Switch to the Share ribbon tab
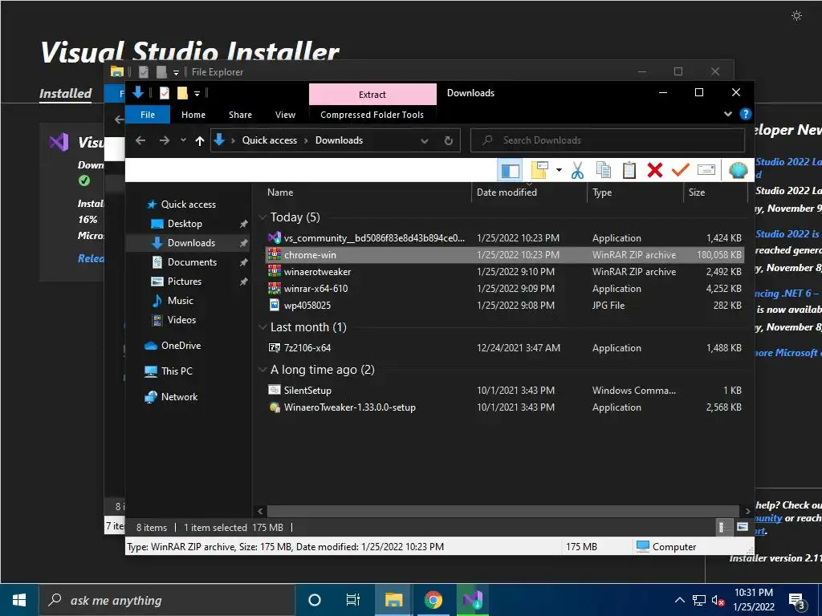The image size is (822, 616). point(240,115)
